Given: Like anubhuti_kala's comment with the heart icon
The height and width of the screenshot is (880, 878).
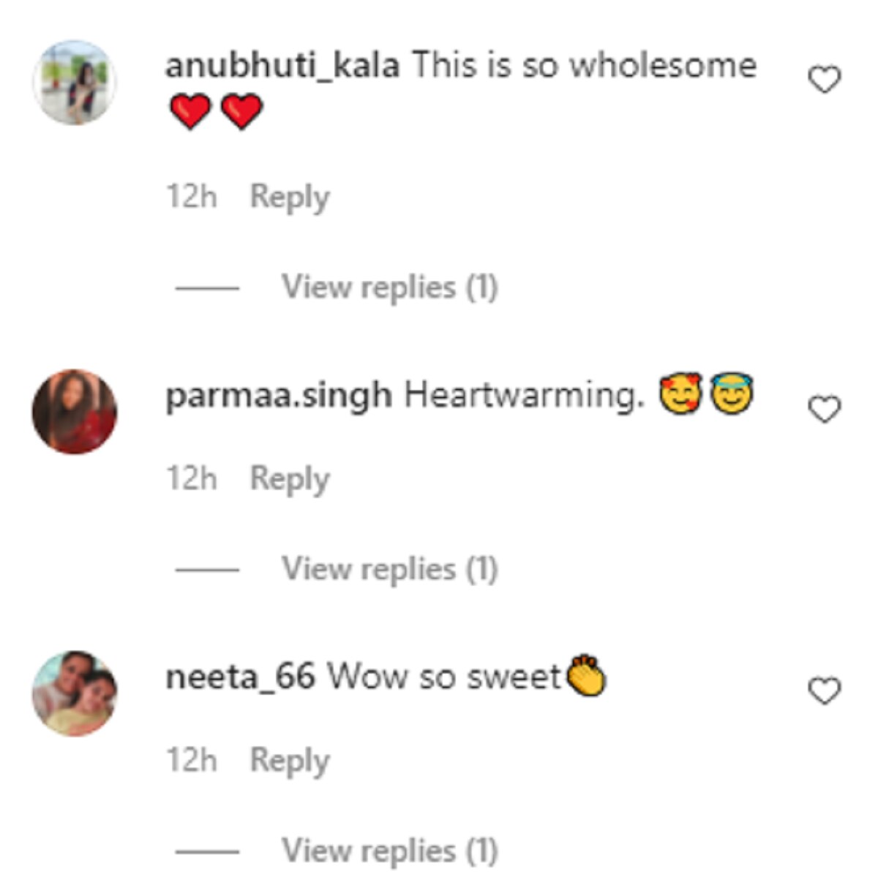Looking at the screenshot, I should coord(824,79).
